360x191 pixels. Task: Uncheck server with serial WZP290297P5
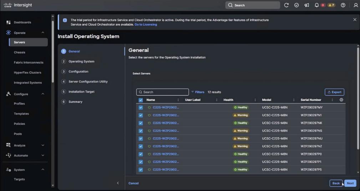coord(141,170)
